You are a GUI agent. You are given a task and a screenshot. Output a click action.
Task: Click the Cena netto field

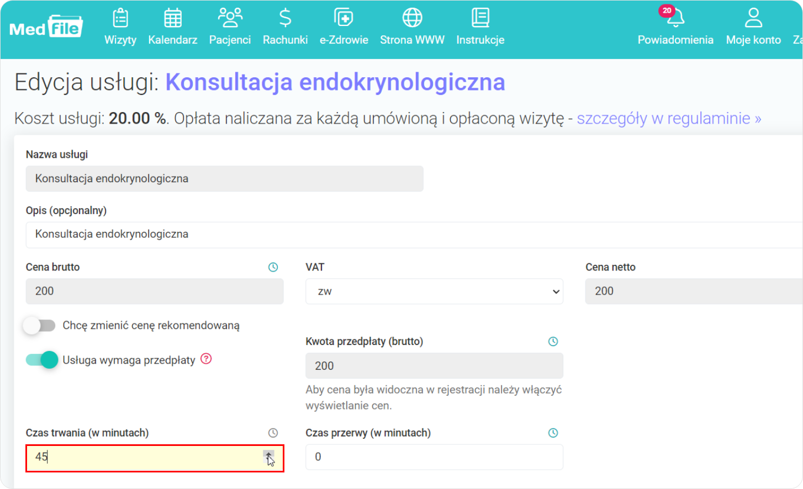tap(694, 291)
